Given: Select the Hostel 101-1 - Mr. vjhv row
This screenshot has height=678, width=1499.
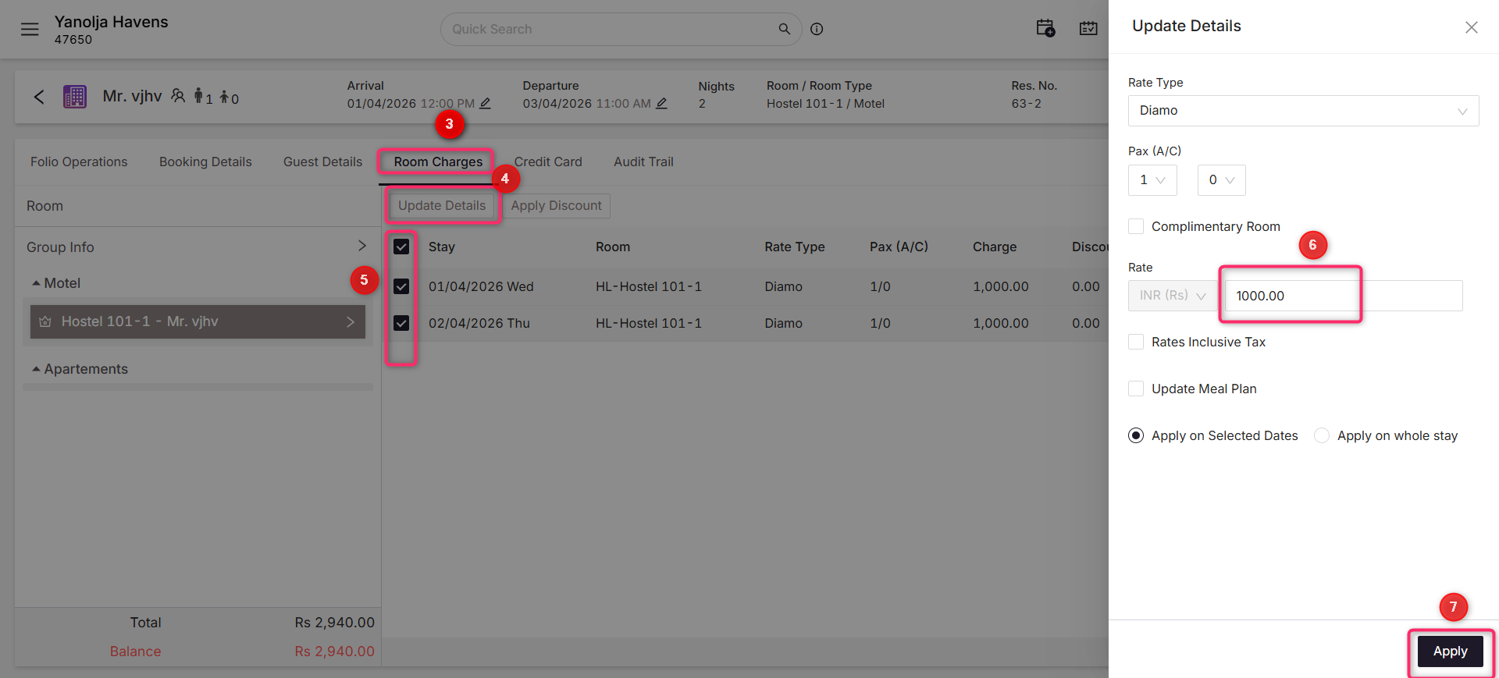Looking at the screenshot, I should 198,321.
